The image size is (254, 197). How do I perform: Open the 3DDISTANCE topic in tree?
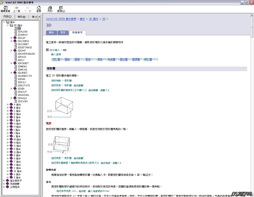point(25,48)
